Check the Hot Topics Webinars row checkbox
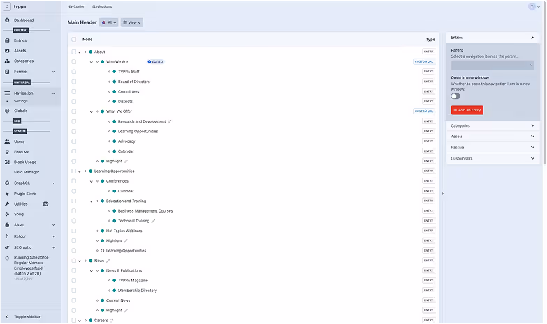Viewport: 547px width, 324px height. point(73,231)
